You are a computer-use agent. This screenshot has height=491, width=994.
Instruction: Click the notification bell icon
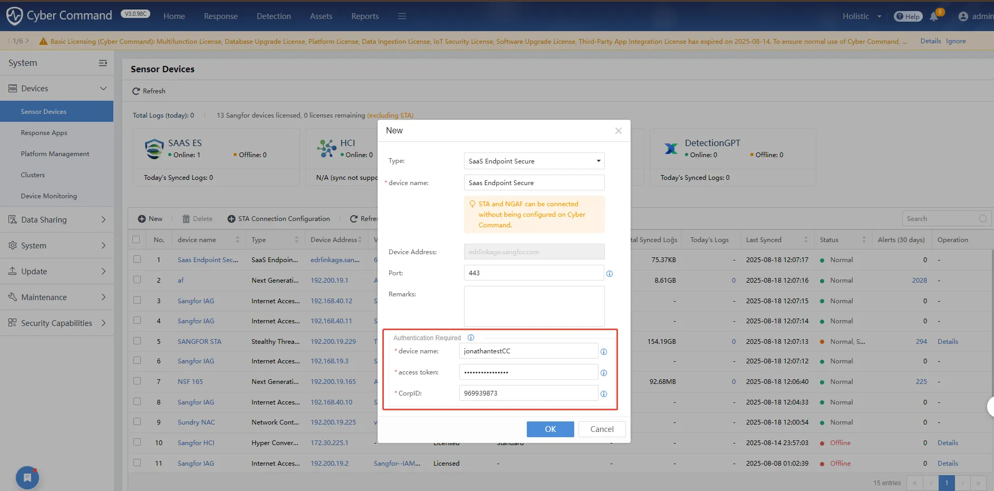934,16
